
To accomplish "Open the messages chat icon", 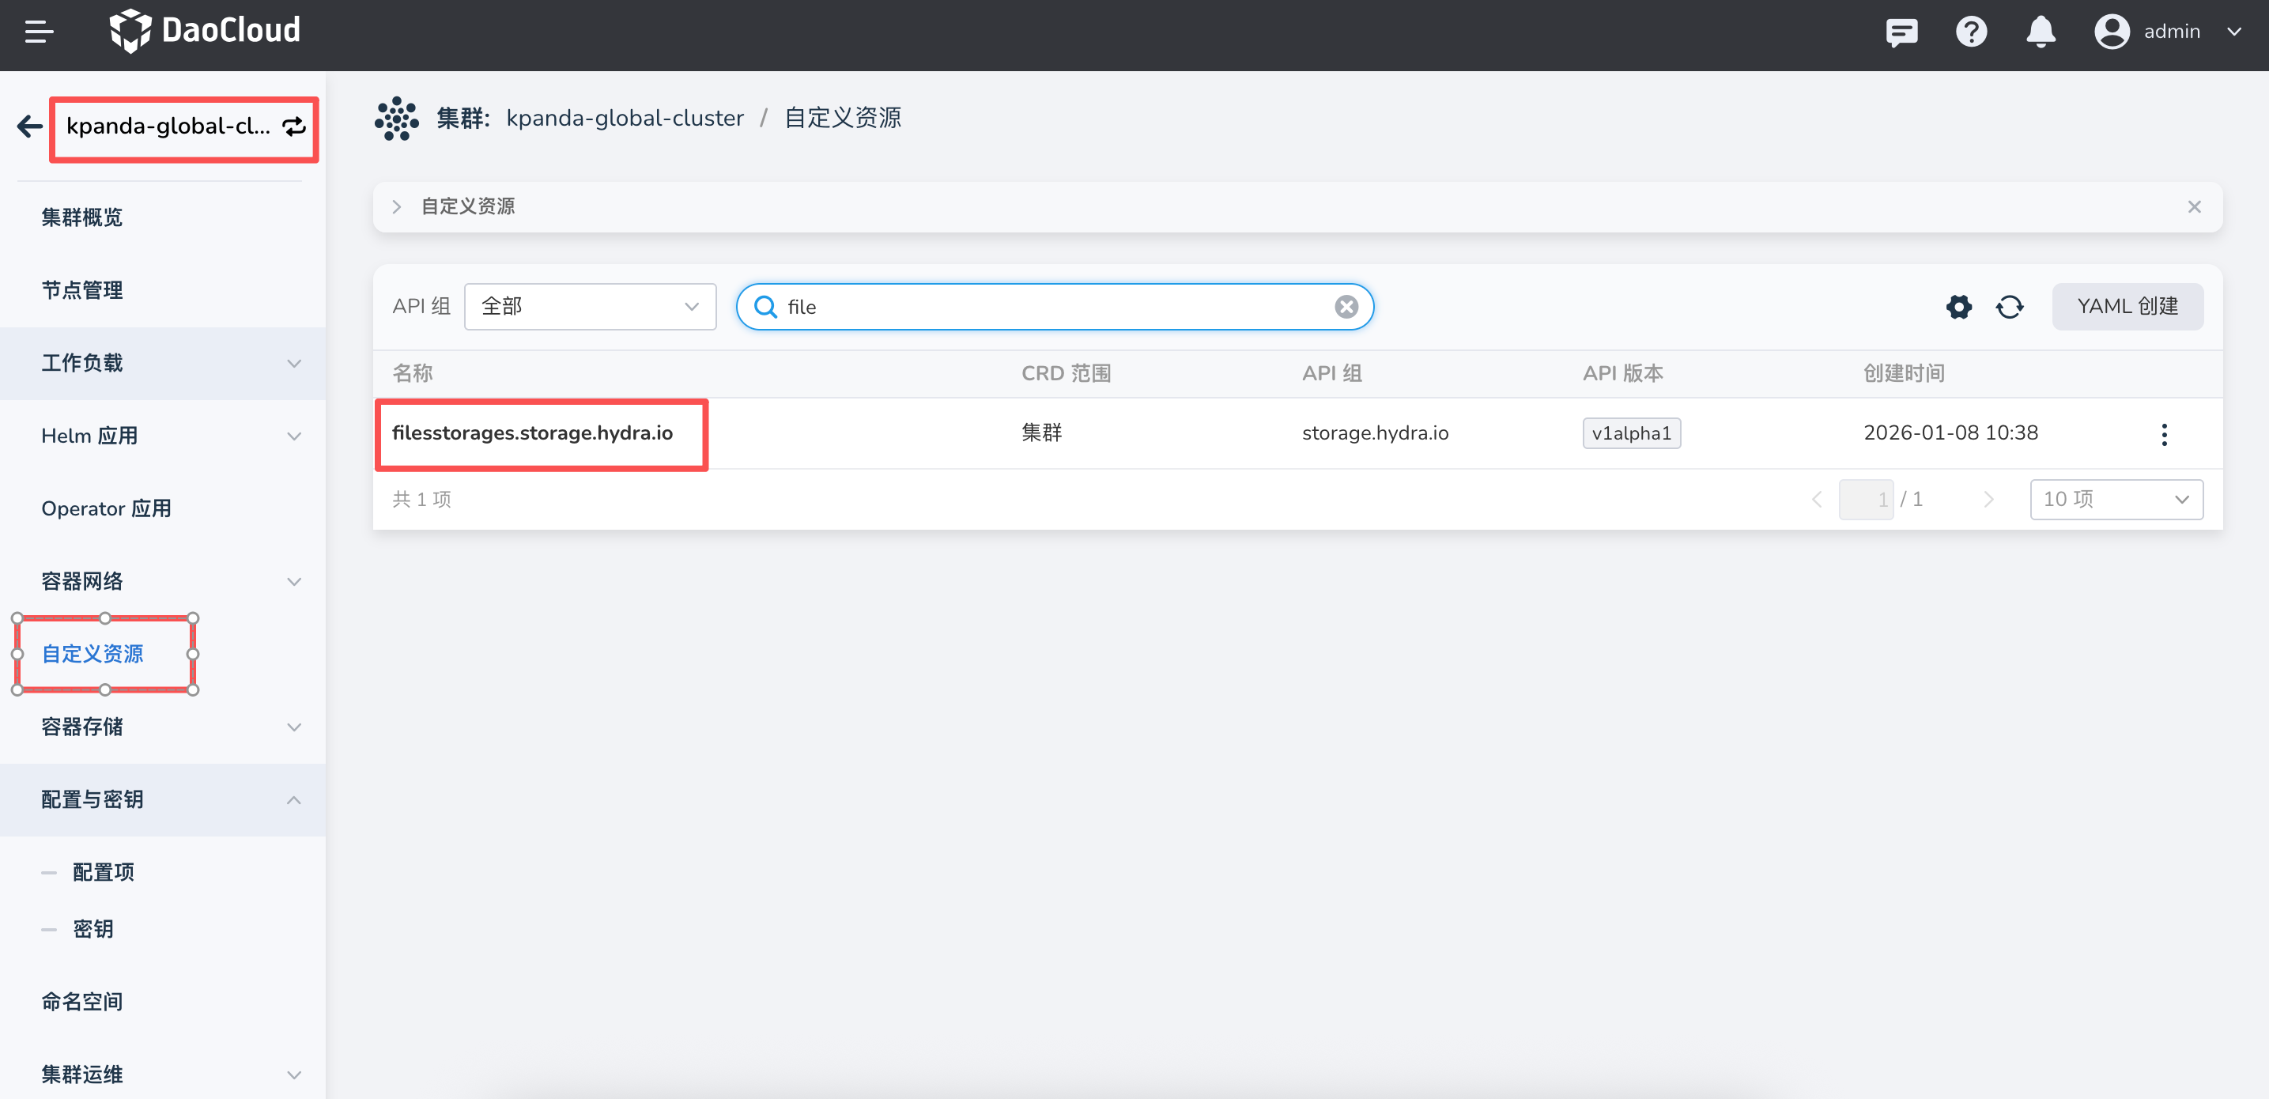I will tap(1901, 32).
